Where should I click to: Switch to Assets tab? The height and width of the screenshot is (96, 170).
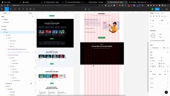[10, 13]
